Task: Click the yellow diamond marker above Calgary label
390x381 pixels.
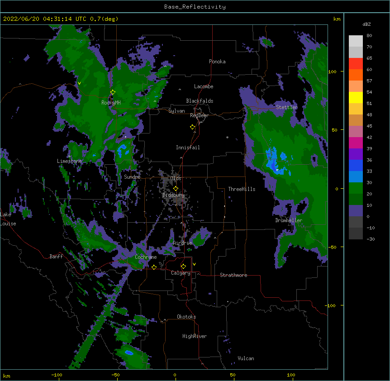Action: click(x=183, y=267)
